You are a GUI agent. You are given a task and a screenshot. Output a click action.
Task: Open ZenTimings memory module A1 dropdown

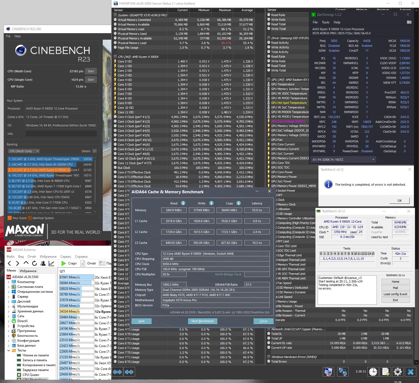(343, 160)
